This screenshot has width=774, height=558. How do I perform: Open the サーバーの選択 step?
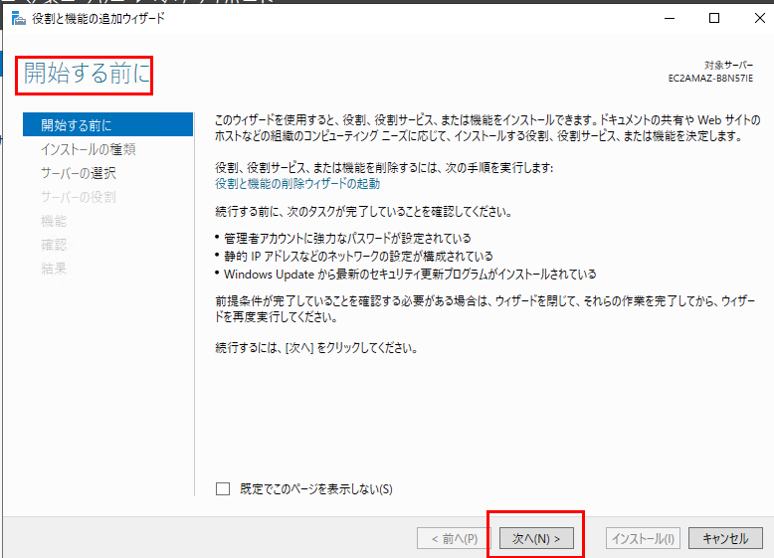tap(79, 173)
